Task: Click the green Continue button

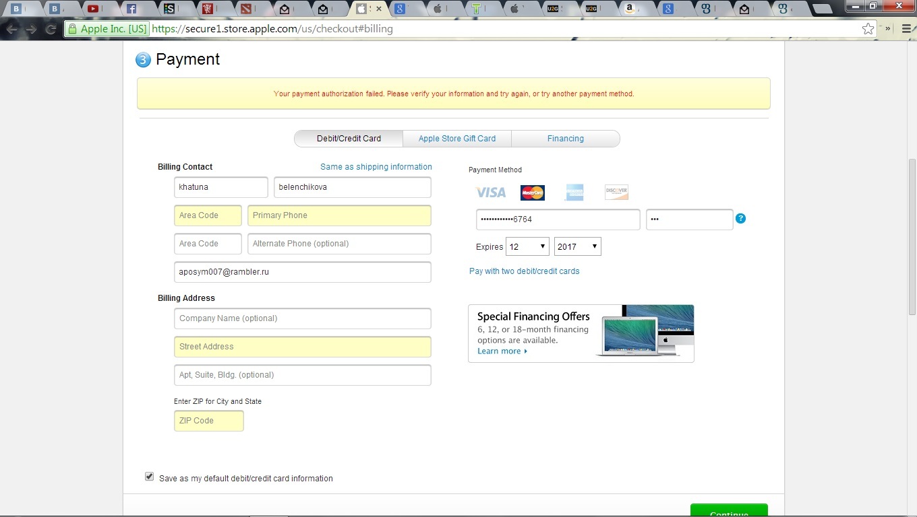Action: point(729,510)
